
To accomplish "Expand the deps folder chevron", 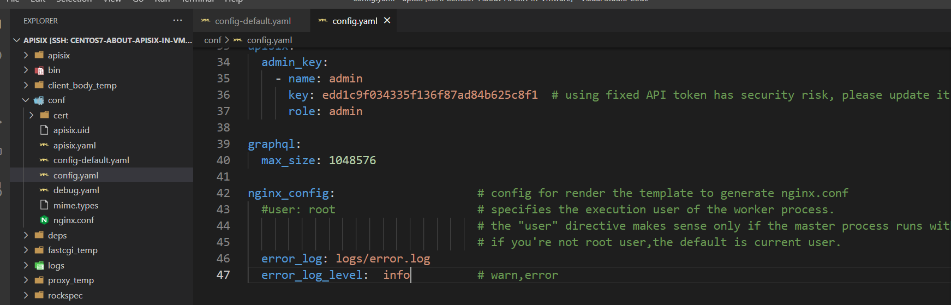I will pos(26,235).
